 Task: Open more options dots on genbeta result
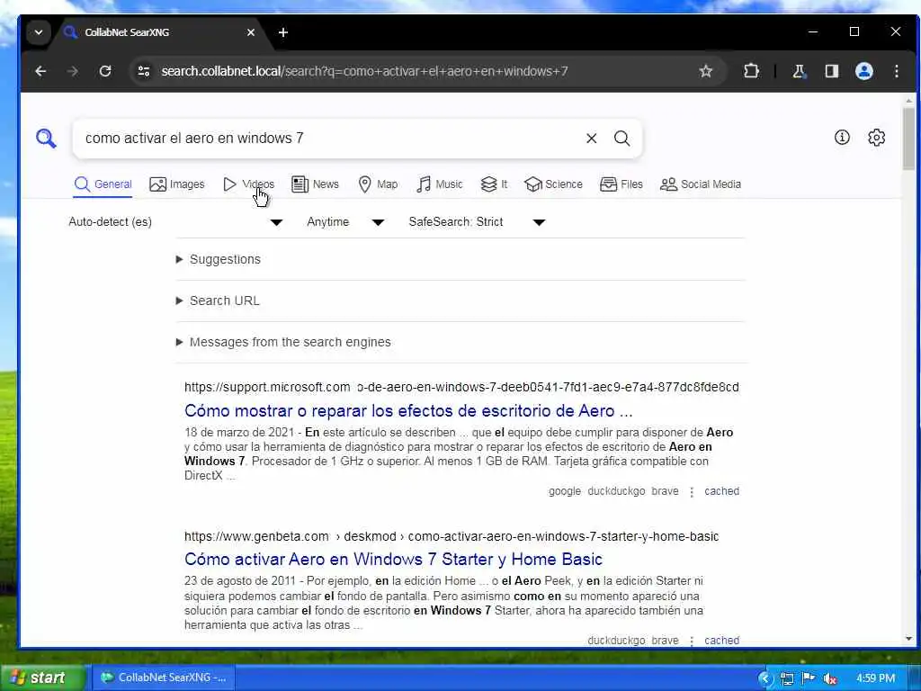(692, 641)
